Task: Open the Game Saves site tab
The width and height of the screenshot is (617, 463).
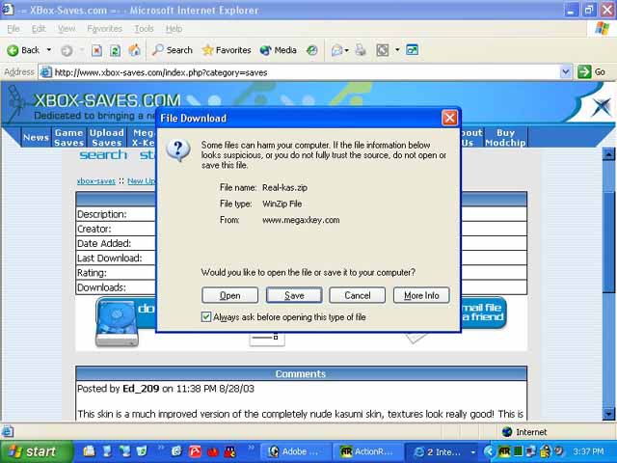Action: pyautogui.click(x=68, y=137)
